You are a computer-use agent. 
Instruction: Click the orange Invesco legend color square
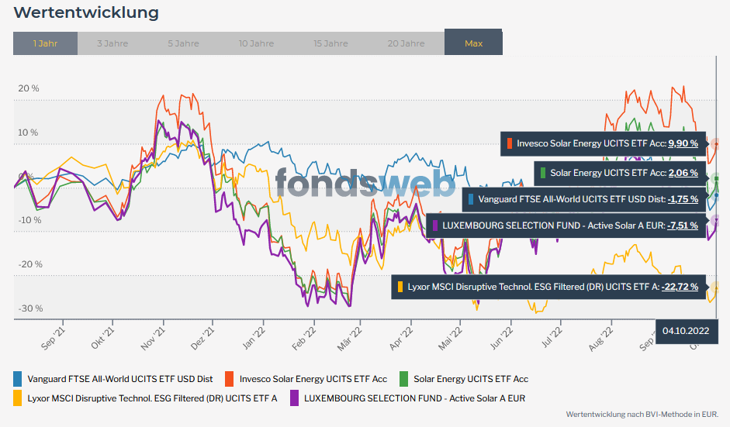(230, 379)
